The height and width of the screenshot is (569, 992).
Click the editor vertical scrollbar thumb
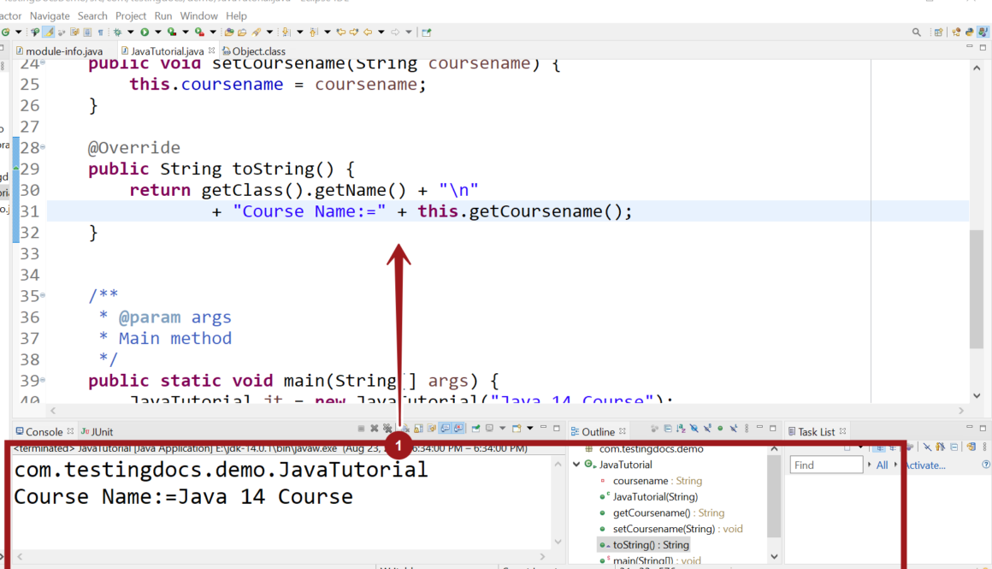[976, 291]
